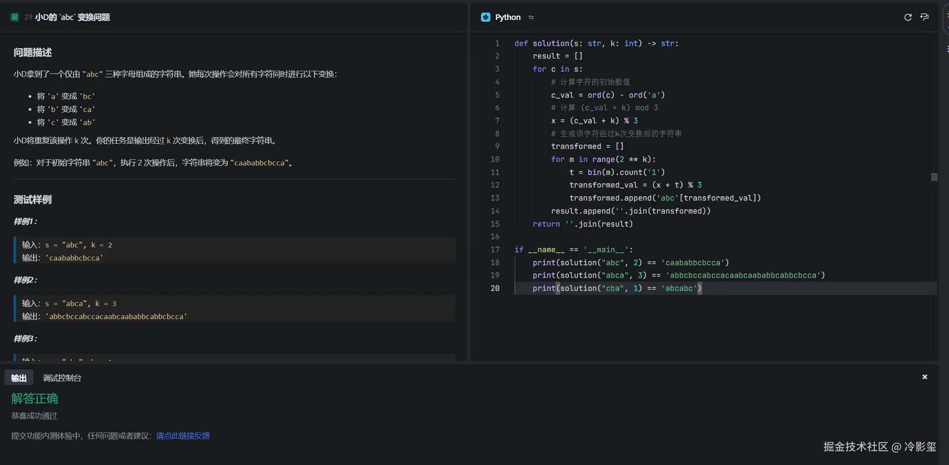The width and height of the screenshot is (949, 465).
Task: Click the 解答正确 result heading
Action: pyautogui.click(x=35, y=399)
